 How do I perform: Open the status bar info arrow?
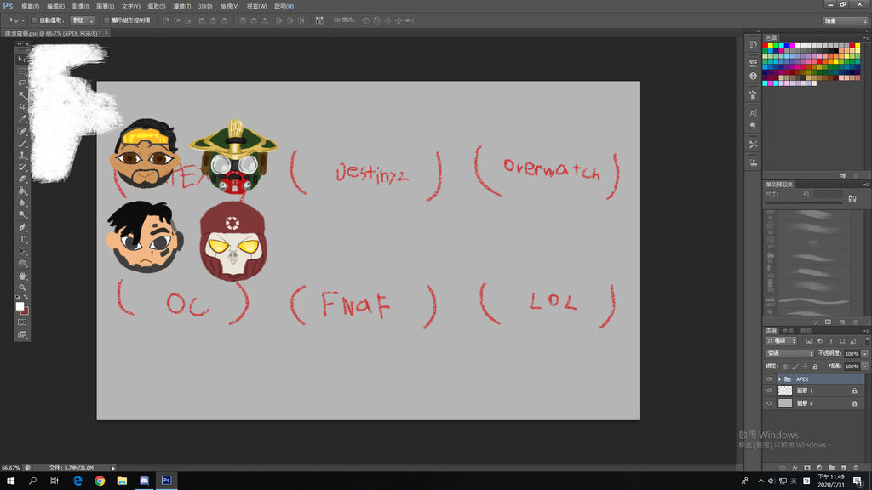[113, 468]
